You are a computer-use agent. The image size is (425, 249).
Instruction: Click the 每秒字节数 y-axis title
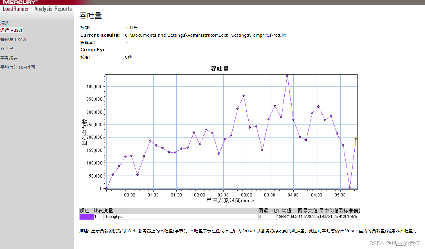tap(85, 132)
